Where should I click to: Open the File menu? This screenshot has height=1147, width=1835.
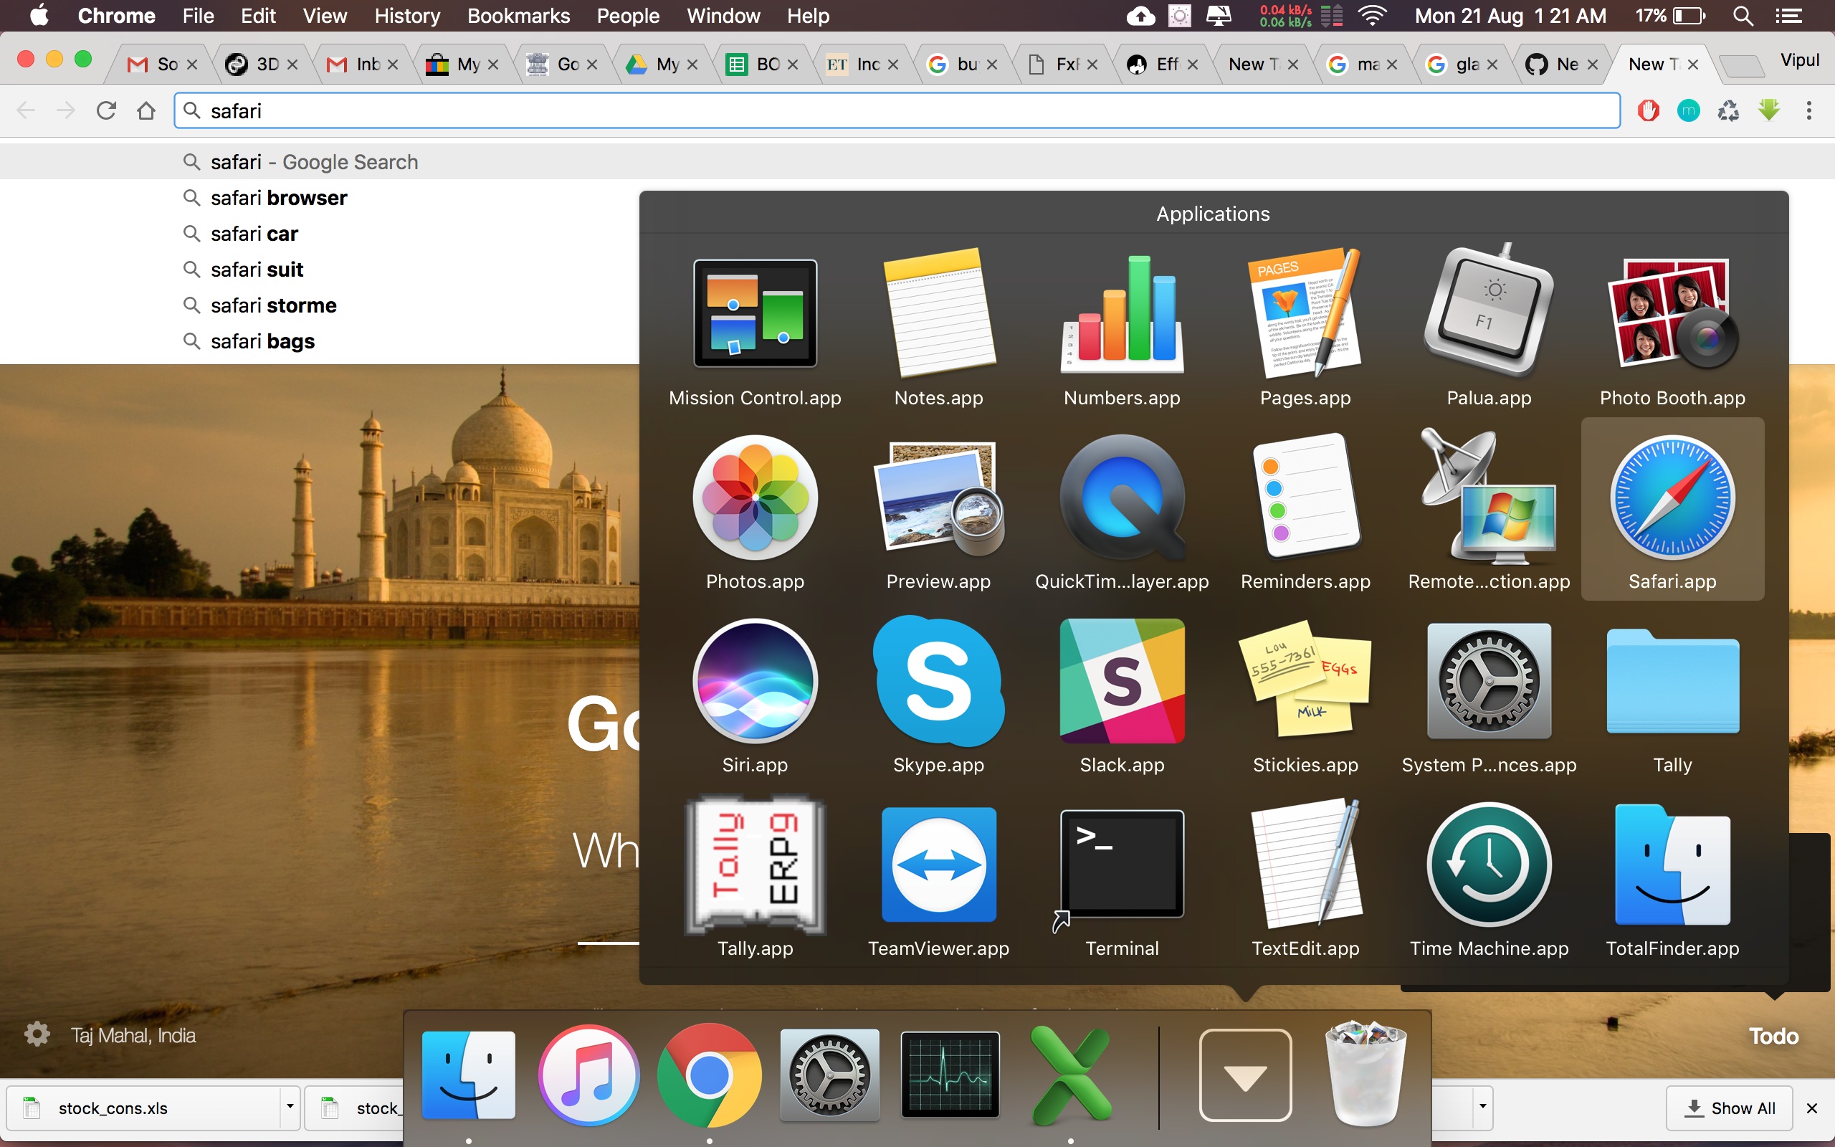pos(198,16)
